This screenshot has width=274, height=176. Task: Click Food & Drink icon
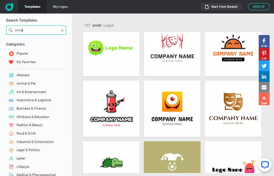tap(11, 133)
